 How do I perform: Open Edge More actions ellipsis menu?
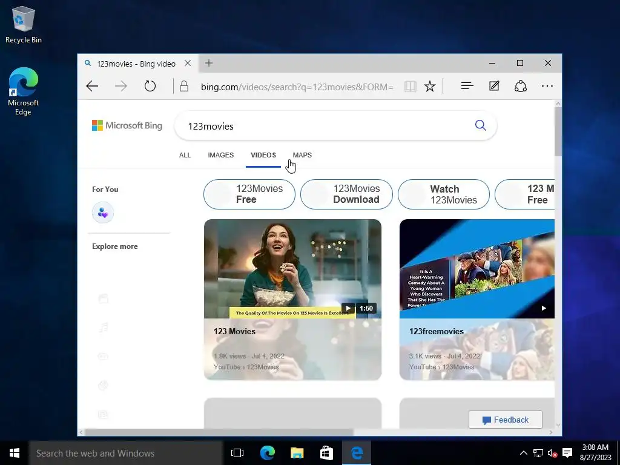(x=547, y=86)
